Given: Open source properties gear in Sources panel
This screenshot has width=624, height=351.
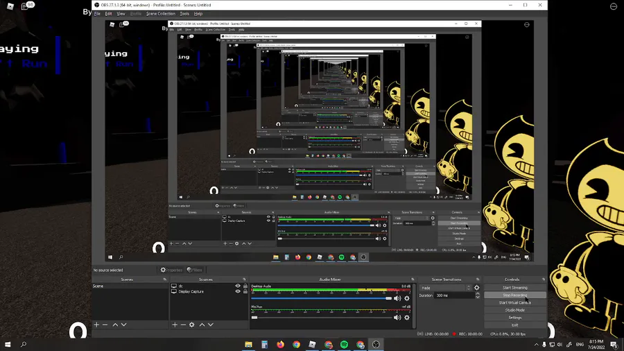Looking at the screenshot, I should (192, 325).
